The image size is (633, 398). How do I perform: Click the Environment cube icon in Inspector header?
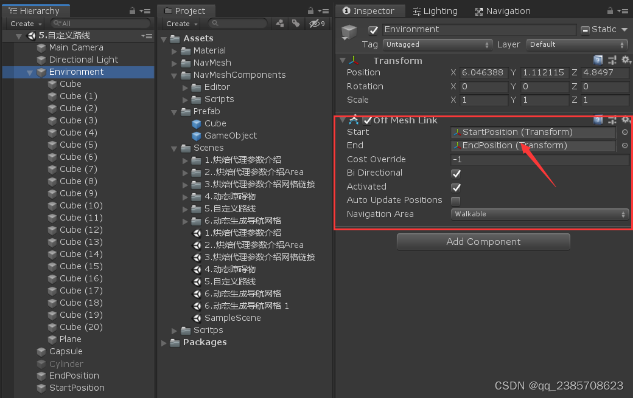pos(349,29)
